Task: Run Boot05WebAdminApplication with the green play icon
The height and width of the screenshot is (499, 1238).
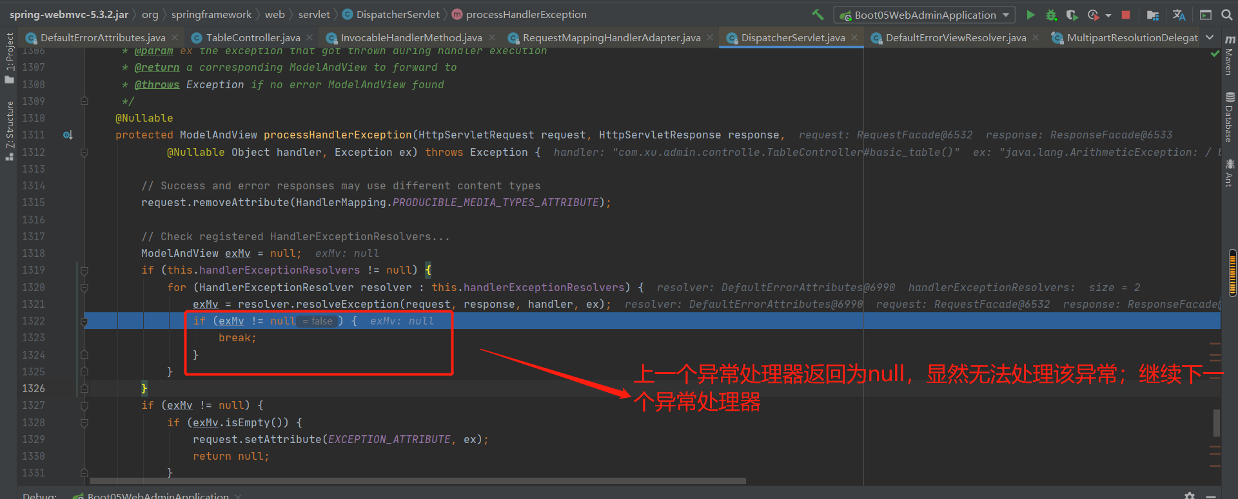Action: tap(1030, 14)
